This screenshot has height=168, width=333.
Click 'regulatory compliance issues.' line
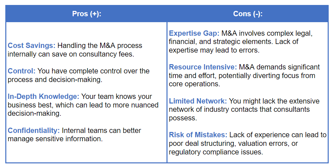click(x=216, y=152)
